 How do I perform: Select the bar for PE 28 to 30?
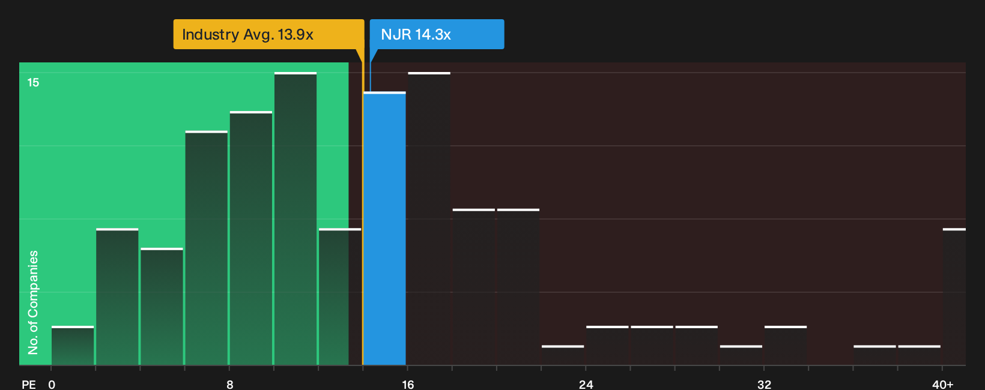point(697,346)
